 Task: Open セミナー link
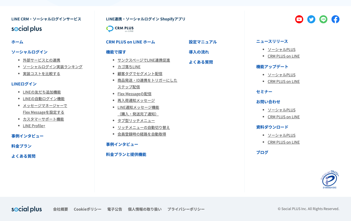pos(264,92)
